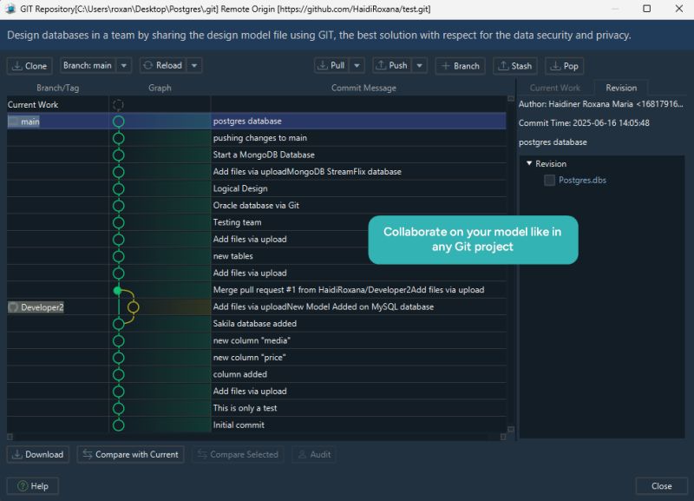
Task: Select the Revision tab
Action: tap(621, 87)
